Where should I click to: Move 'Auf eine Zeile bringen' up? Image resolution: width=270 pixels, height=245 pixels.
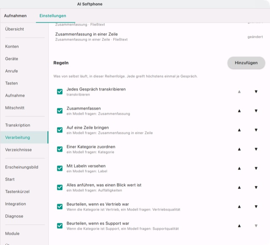pyautogui.click(x=239, y=130)
